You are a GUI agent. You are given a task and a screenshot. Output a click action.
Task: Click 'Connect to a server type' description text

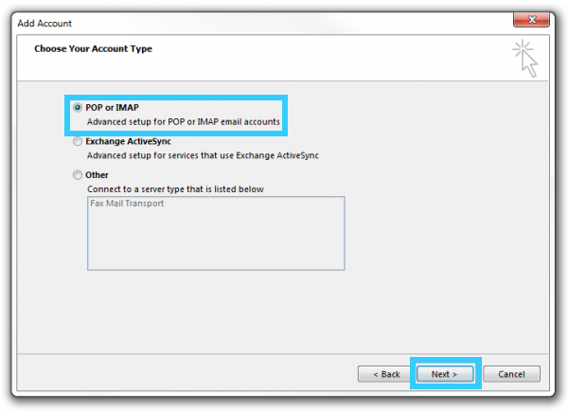tap(174, 189)
